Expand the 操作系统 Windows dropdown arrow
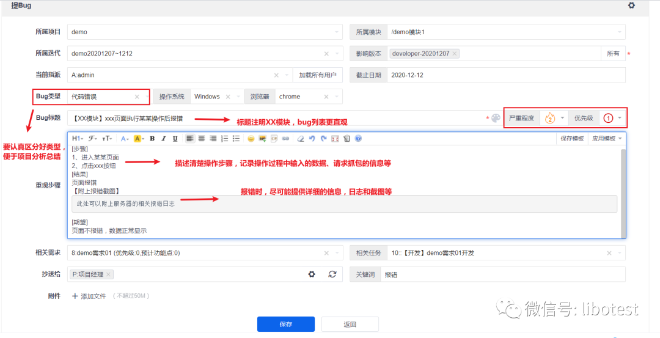 coord(238,97)
